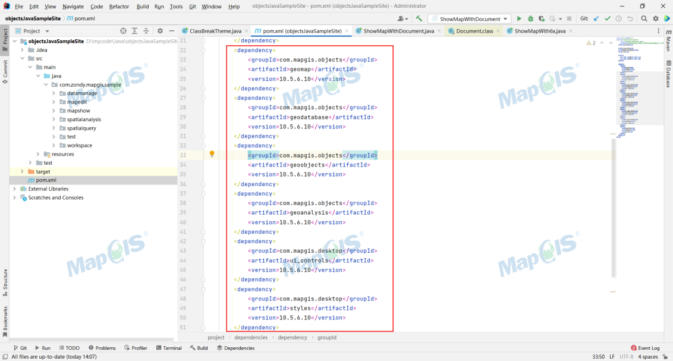The image size is (673, 361).
Task: Collapse the objectsJavaSampleSite root node
Action: [15, 41]
